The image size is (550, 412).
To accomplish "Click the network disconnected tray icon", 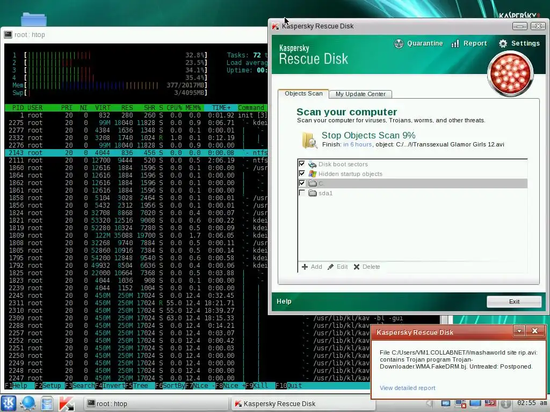I will pos(460,403).
